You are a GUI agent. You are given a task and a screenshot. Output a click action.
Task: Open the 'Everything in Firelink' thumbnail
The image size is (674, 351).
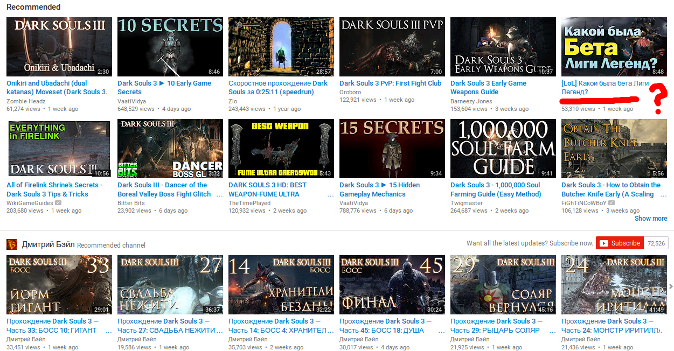(x=59, y=149)
